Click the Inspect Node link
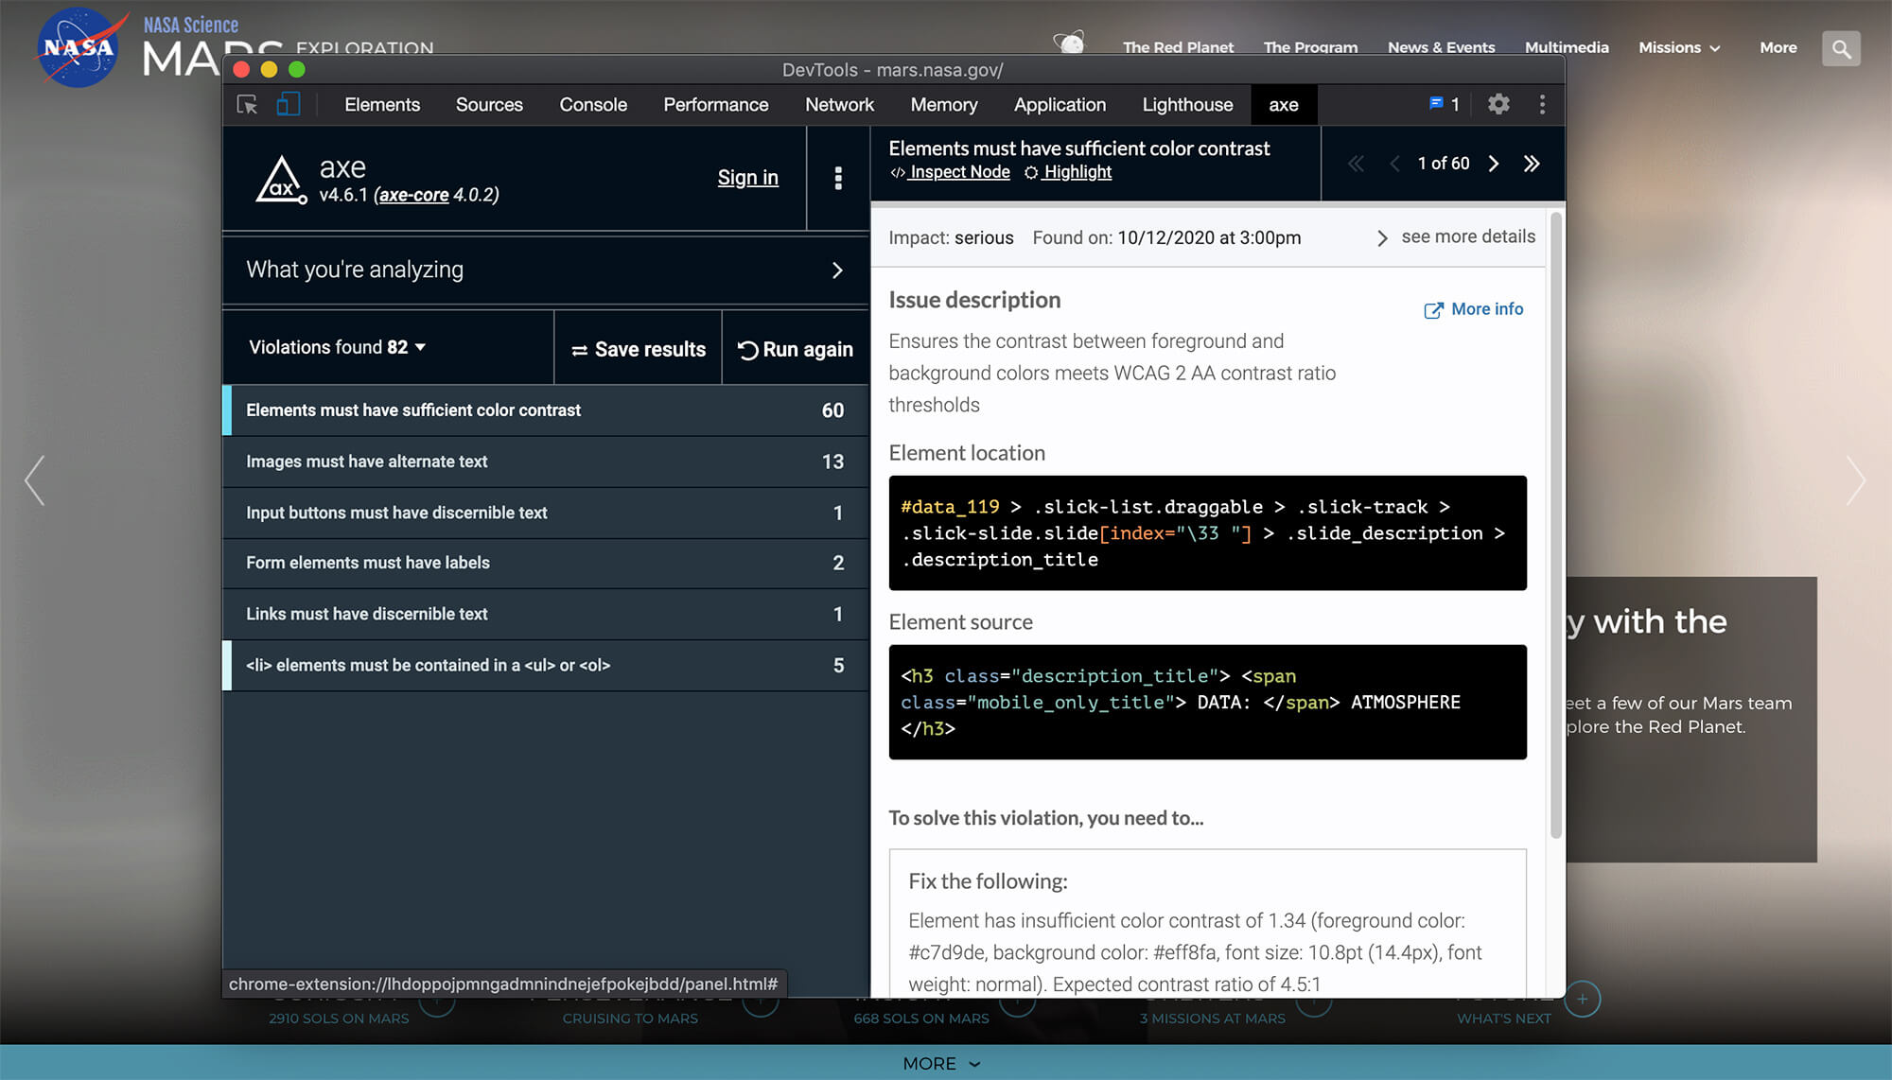Viewport: 1892px width, 1080px height. (951, 172)
